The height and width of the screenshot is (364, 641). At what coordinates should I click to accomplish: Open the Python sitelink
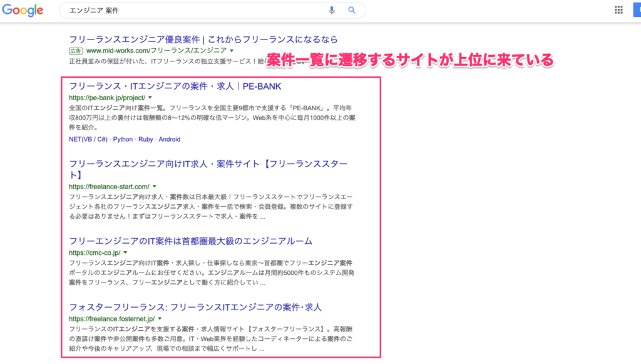[x=123, y=140]
